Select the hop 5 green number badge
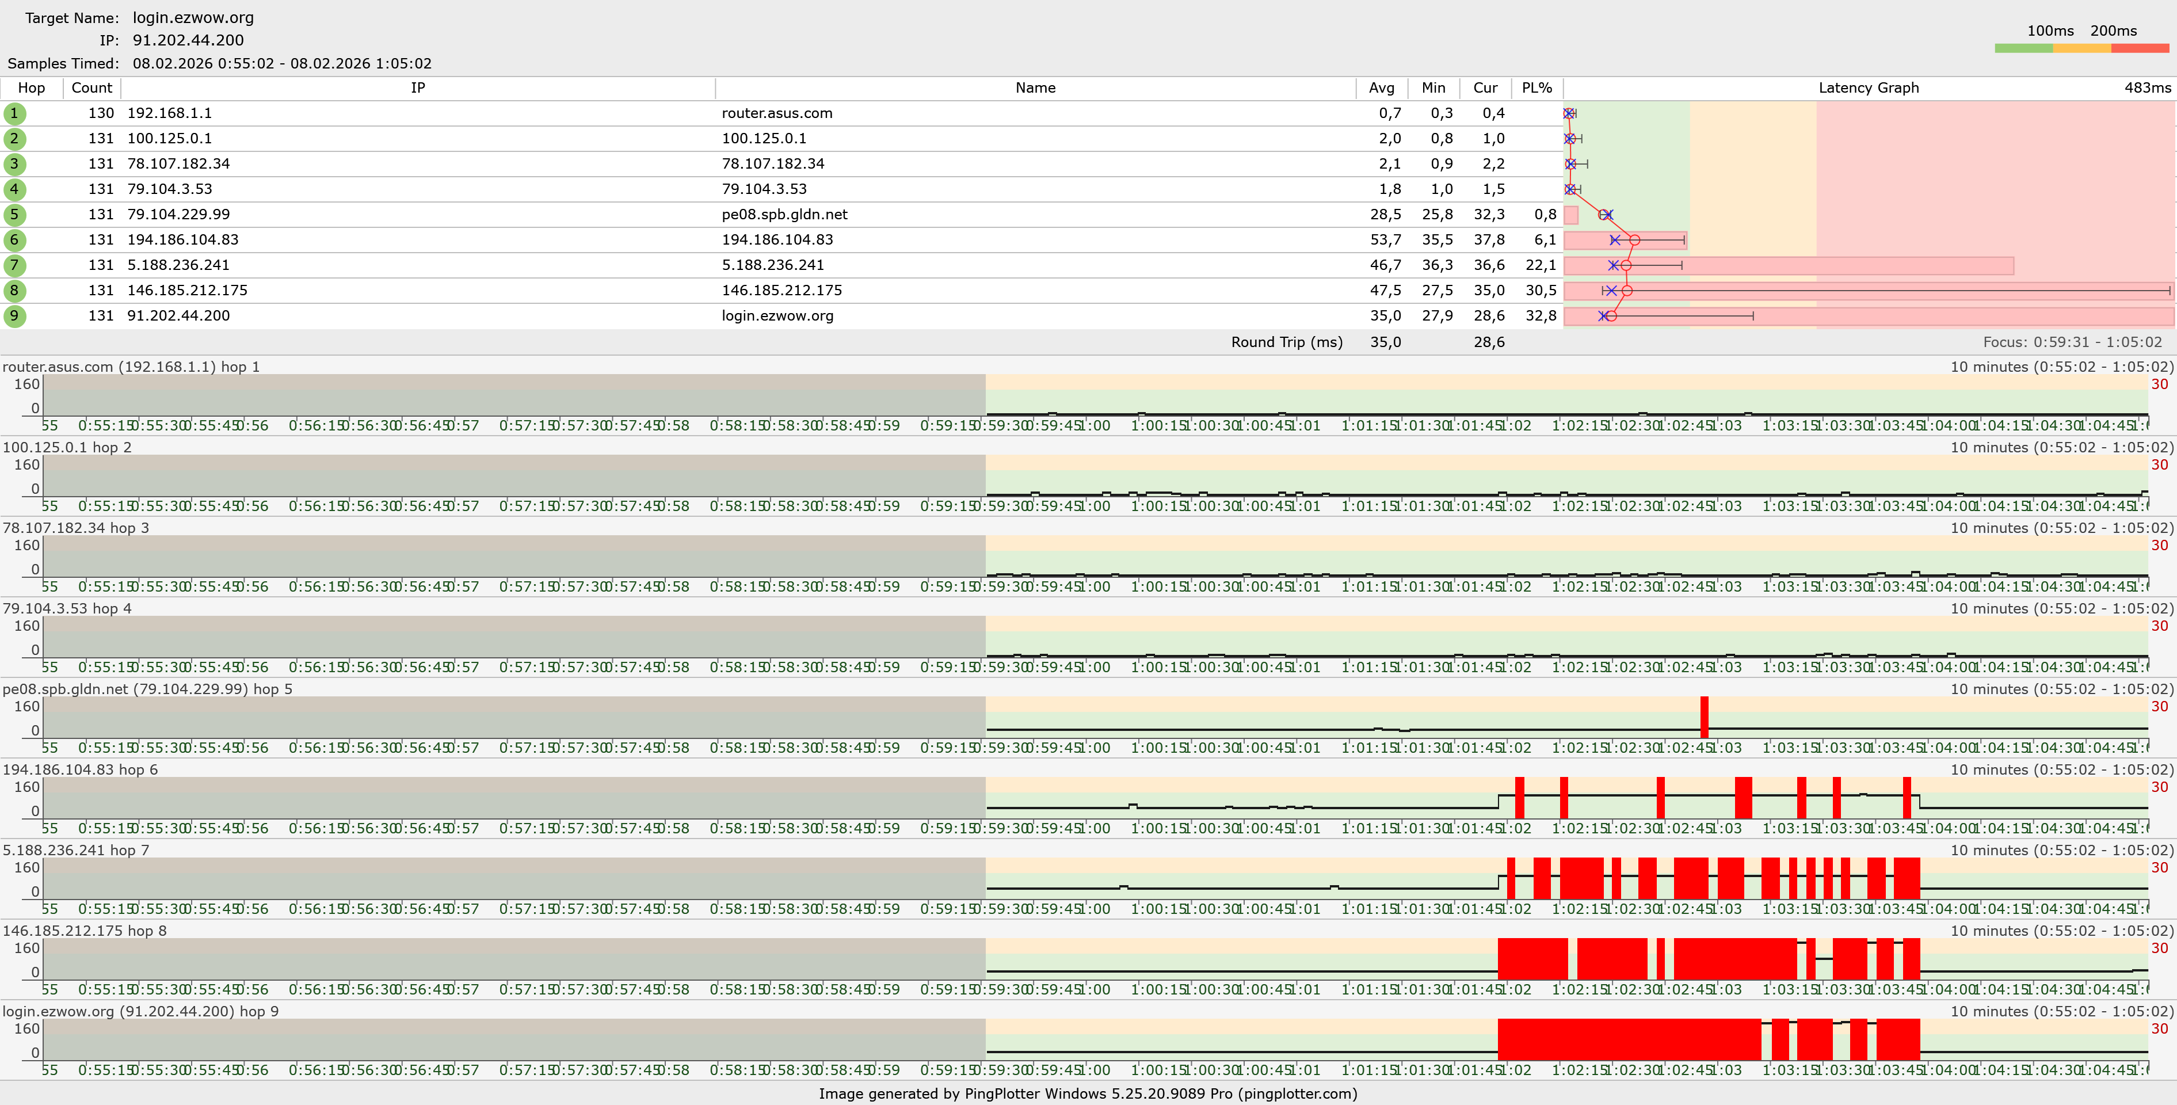 pos(14,215)
